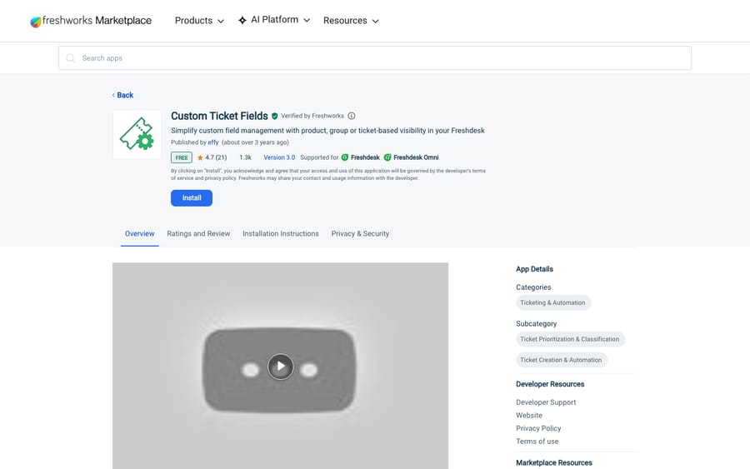This screenshot has height=469, width=750.
Task: Click the Install button
Action: pyautogui.click(x=192, y=198)
